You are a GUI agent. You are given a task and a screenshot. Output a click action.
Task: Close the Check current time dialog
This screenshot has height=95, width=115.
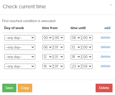[111, 5]
